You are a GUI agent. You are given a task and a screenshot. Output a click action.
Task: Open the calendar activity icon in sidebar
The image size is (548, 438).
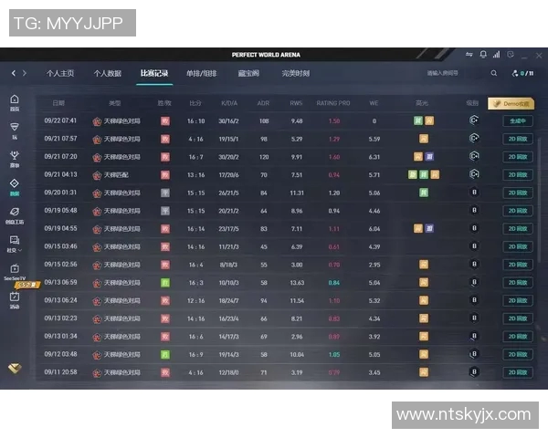click(x=15, y=298)
